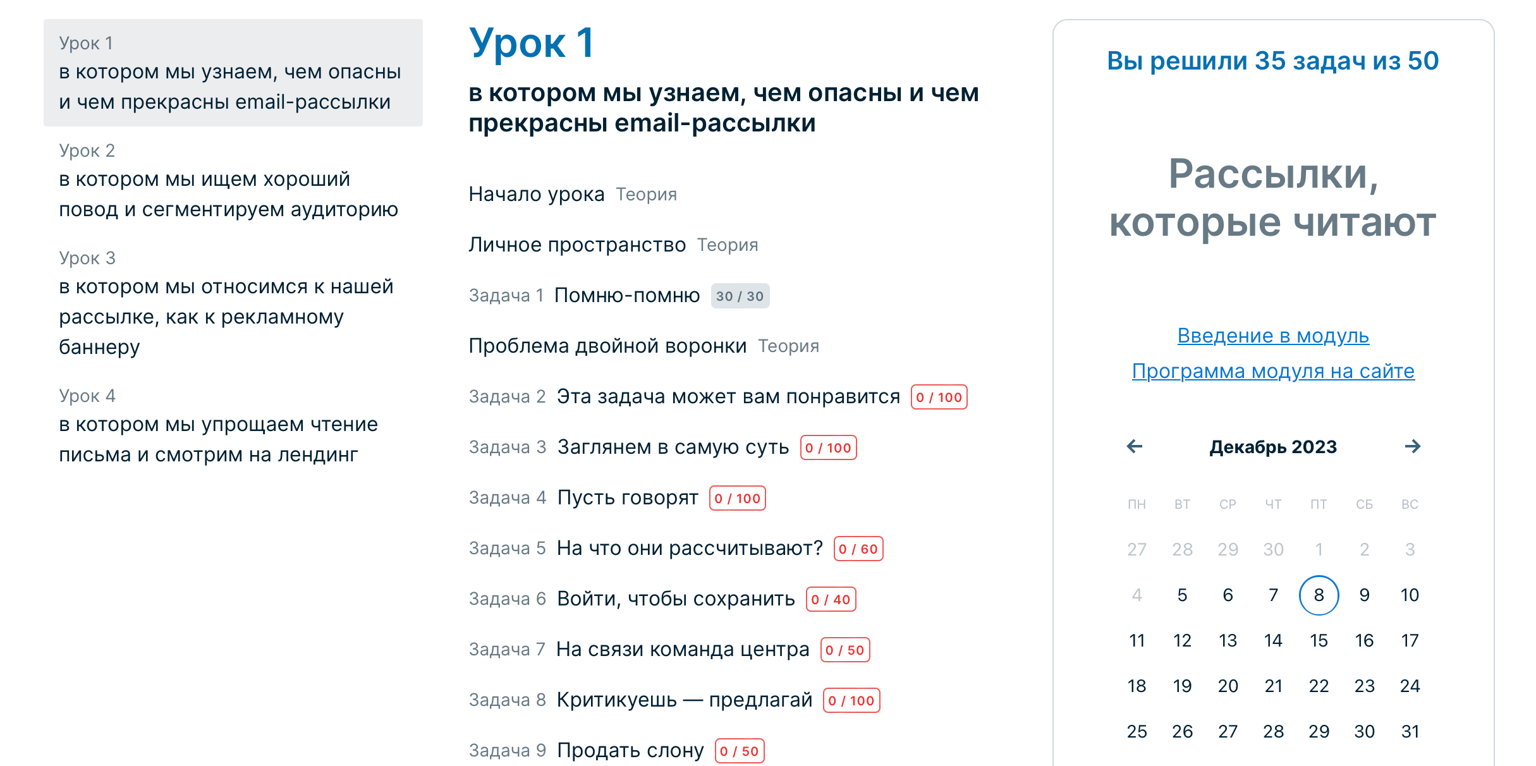Open task Критикуешь — предлагай
Viewport: 1536px width, 766px height.
684,700
